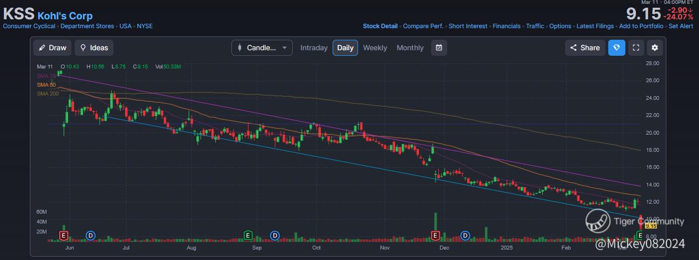Viewport: 699px width, 260px height.
Task: Click the blue diamond Elite icon
Action: (617, 47)
